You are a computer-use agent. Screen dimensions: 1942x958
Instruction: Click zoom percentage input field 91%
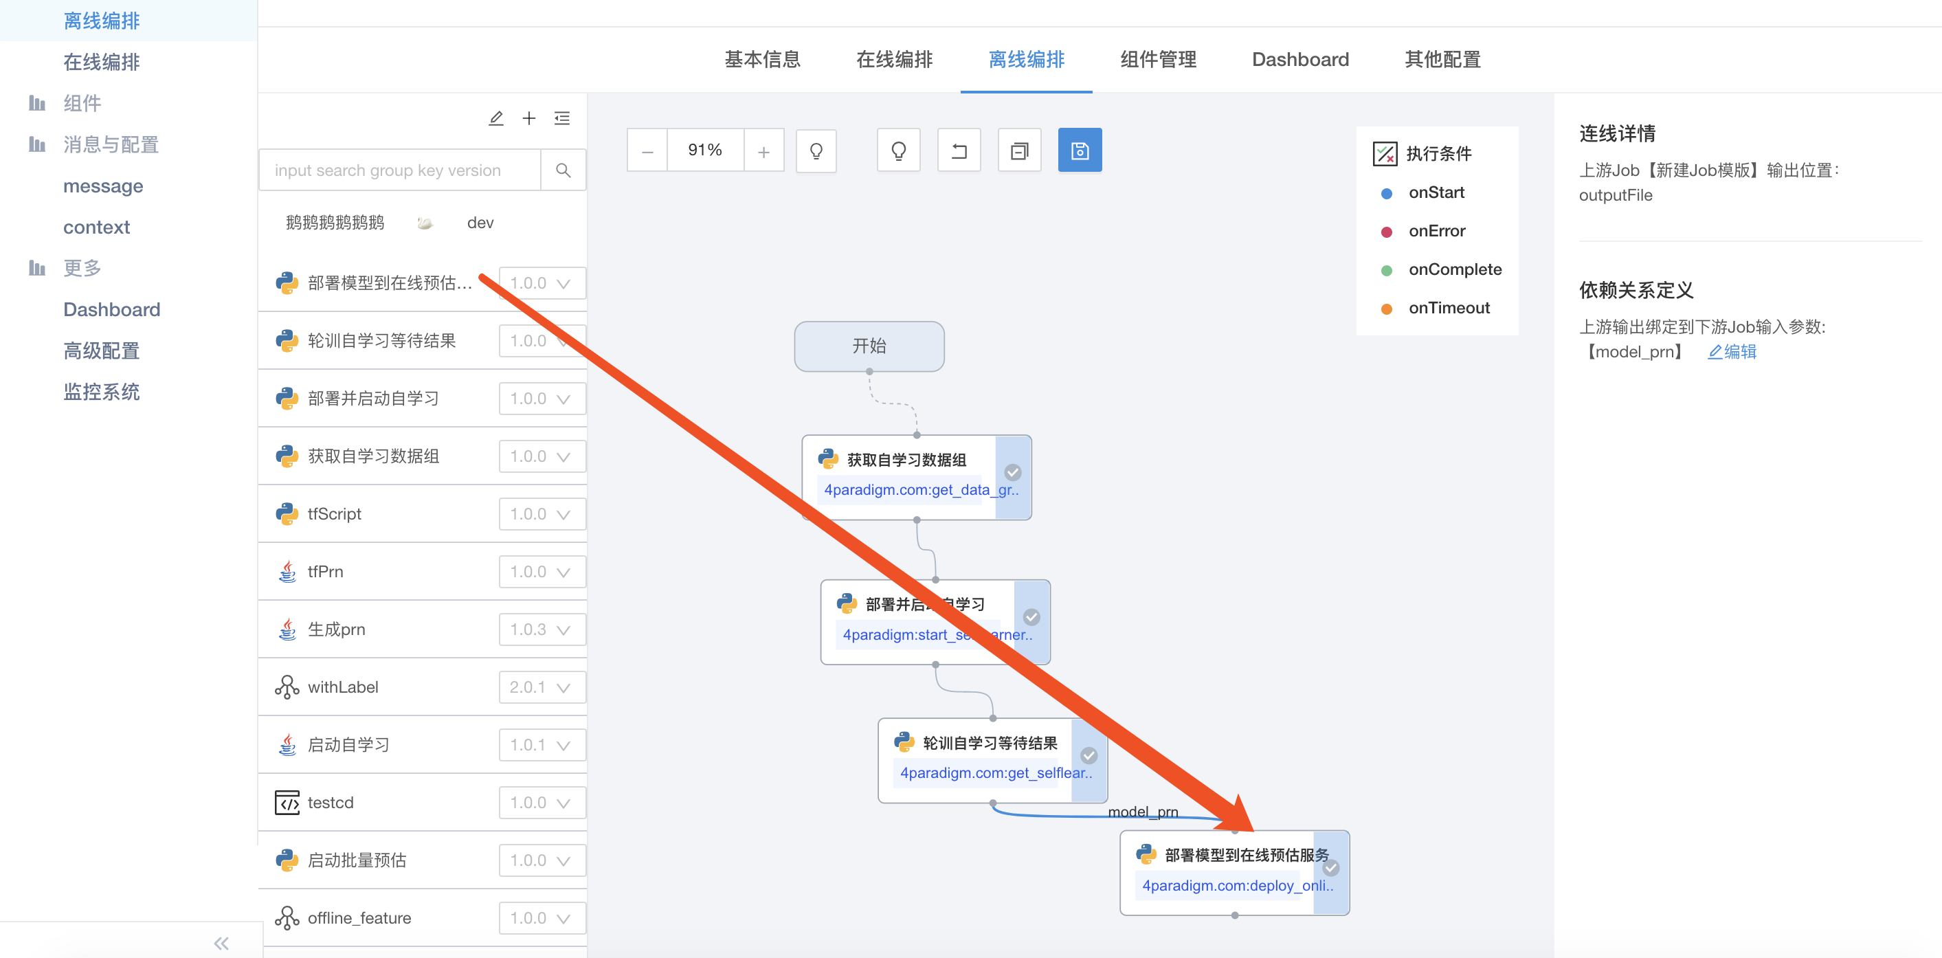706,151
